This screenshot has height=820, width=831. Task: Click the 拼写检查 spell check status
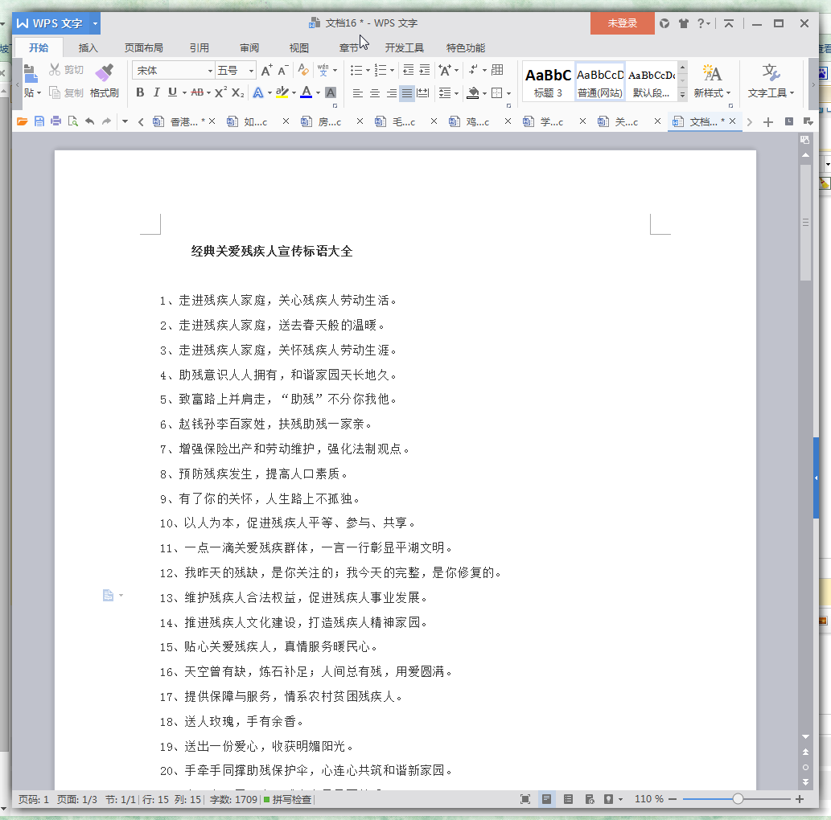288,799
